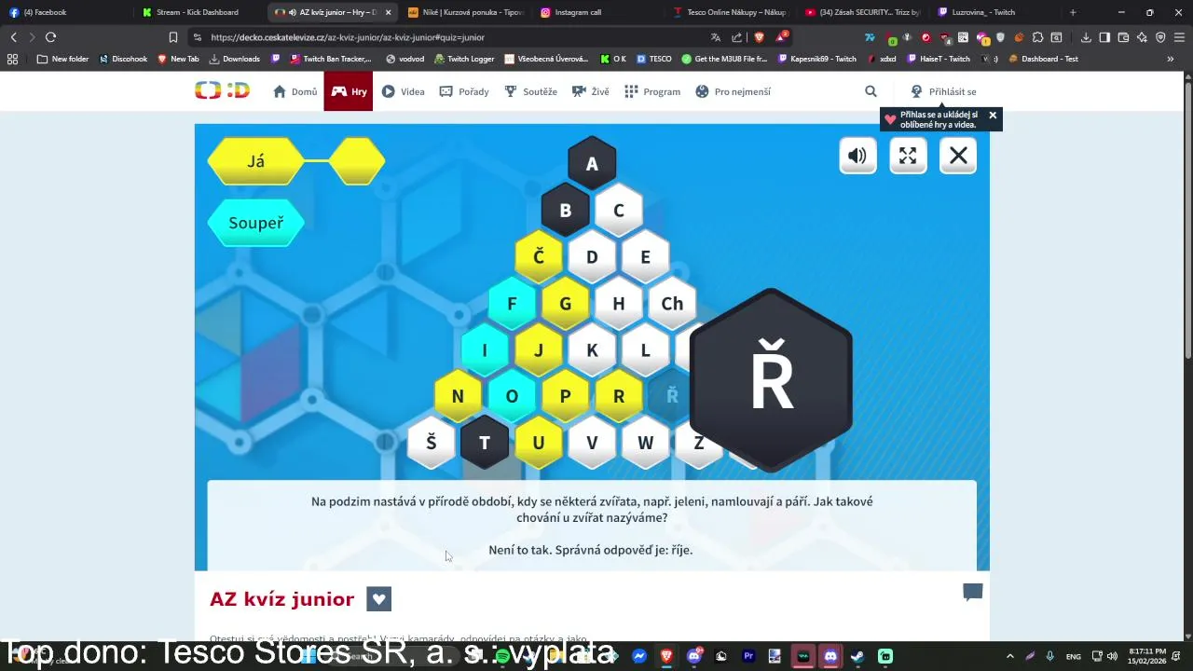The image size is (1193, 671).
Task: Mute the game sound with speaker icon
Action: (857, 156)
